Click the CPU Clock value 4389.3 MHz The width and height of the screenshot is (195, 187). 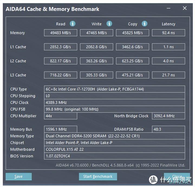[x=115, y=103]
